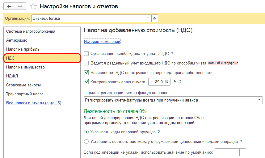Click 'Порядок регистрации счетов-фактур на аванс' label
This screenshot has height=158, width=265.
[x=127, y=93]
